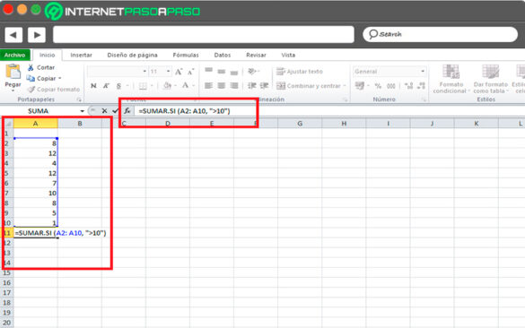Apply bold with the N button
This screenshot has height=328, width=525.
click(x=93, y=86)
